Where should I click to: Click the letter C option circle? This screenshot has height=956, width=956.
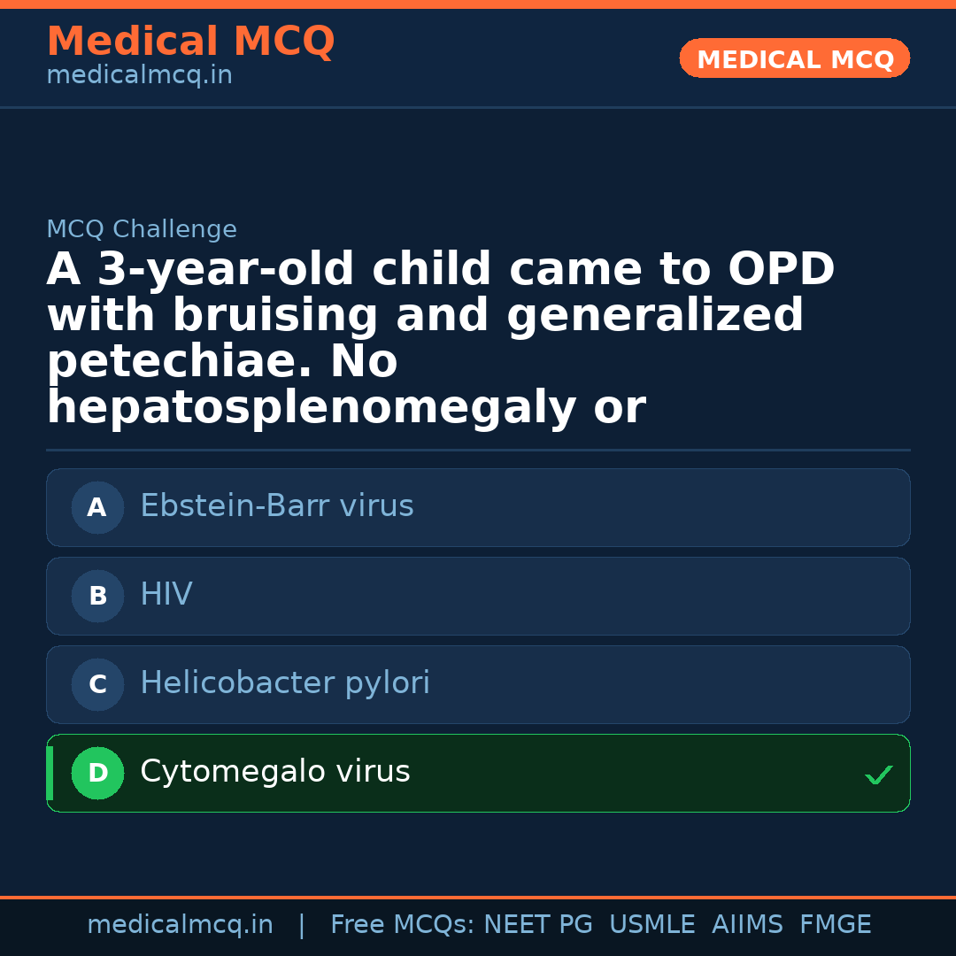97,684
